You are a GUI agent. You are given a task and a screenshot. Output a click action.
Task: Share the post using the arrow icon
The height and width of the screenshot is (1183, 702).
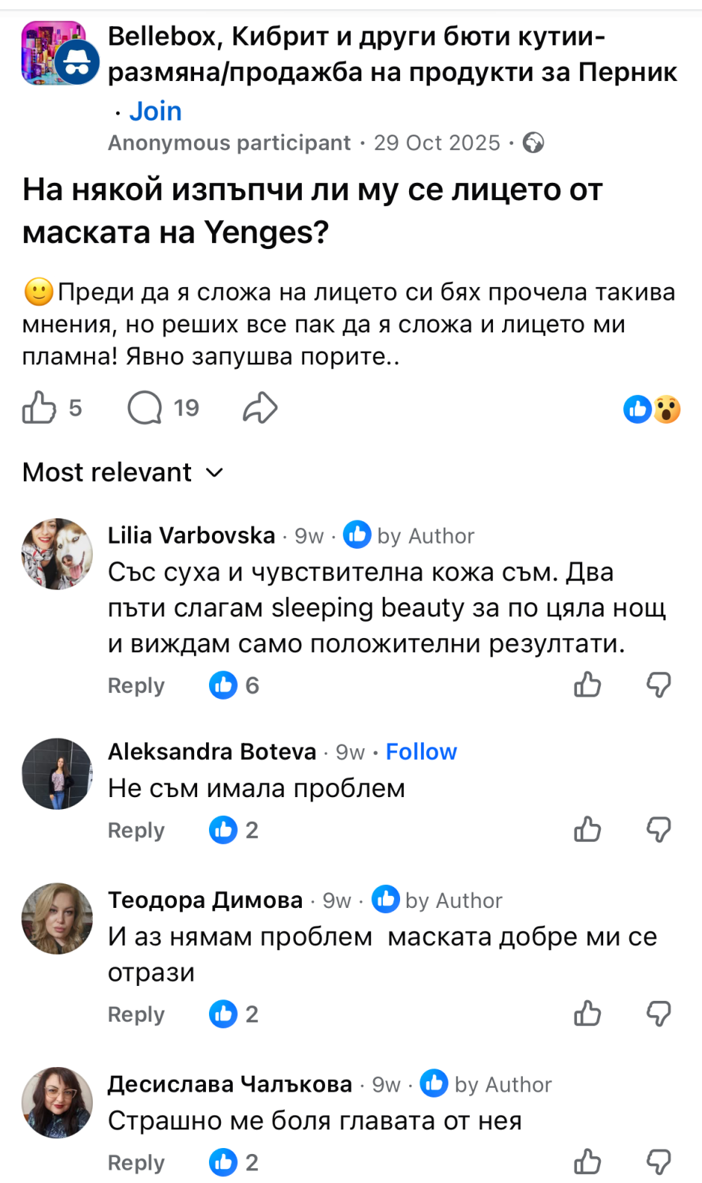click(x=260, y=408)
